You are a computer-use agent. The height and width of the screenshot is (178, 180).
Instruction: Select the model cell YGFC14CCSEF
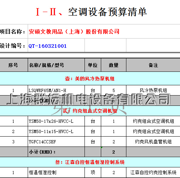pyautogui.click(x=56, y=142)
